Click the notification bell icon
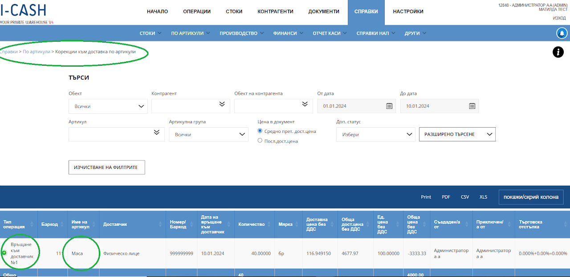This screenshot has width=570, height=277. 562,33
